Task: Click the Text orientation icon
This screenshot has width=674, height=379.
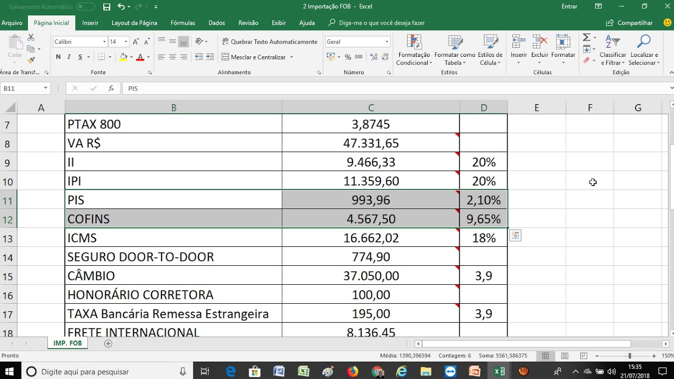Action: pos(199,42)
